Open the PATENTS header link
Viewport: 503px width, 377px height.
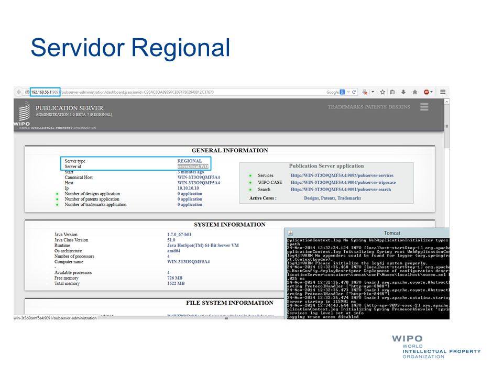(x=376, y=107)
